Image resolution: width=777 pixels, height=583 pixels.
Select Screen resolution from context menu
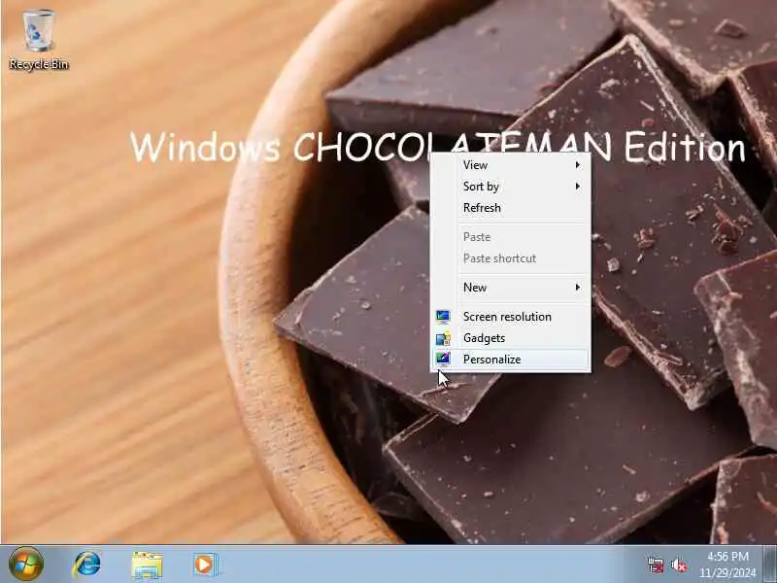click(x=511, y=317)
